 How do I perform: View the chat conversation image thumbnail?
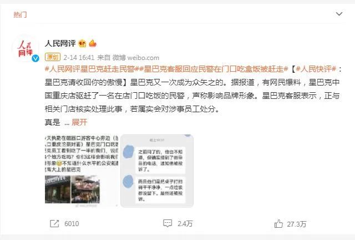coord(157,171)
